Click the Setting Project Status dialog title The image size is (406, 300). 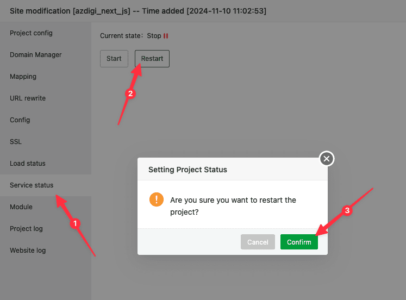point(188,170)
